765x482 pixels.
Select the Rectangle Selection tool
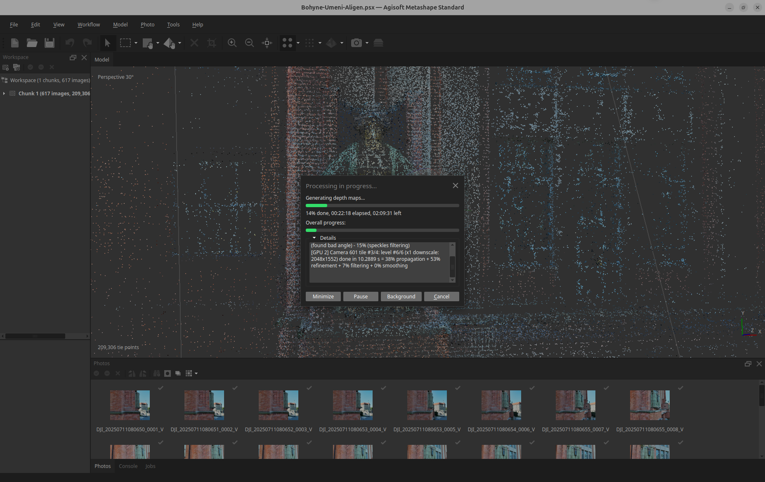click(125, 43)
